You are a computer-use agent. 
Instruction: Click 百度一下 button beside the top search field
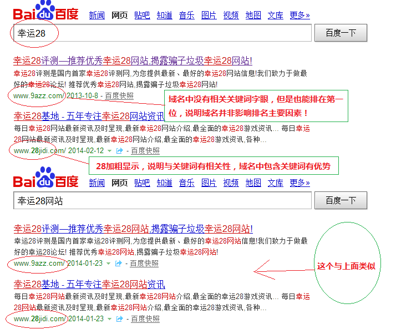(341, 33)
